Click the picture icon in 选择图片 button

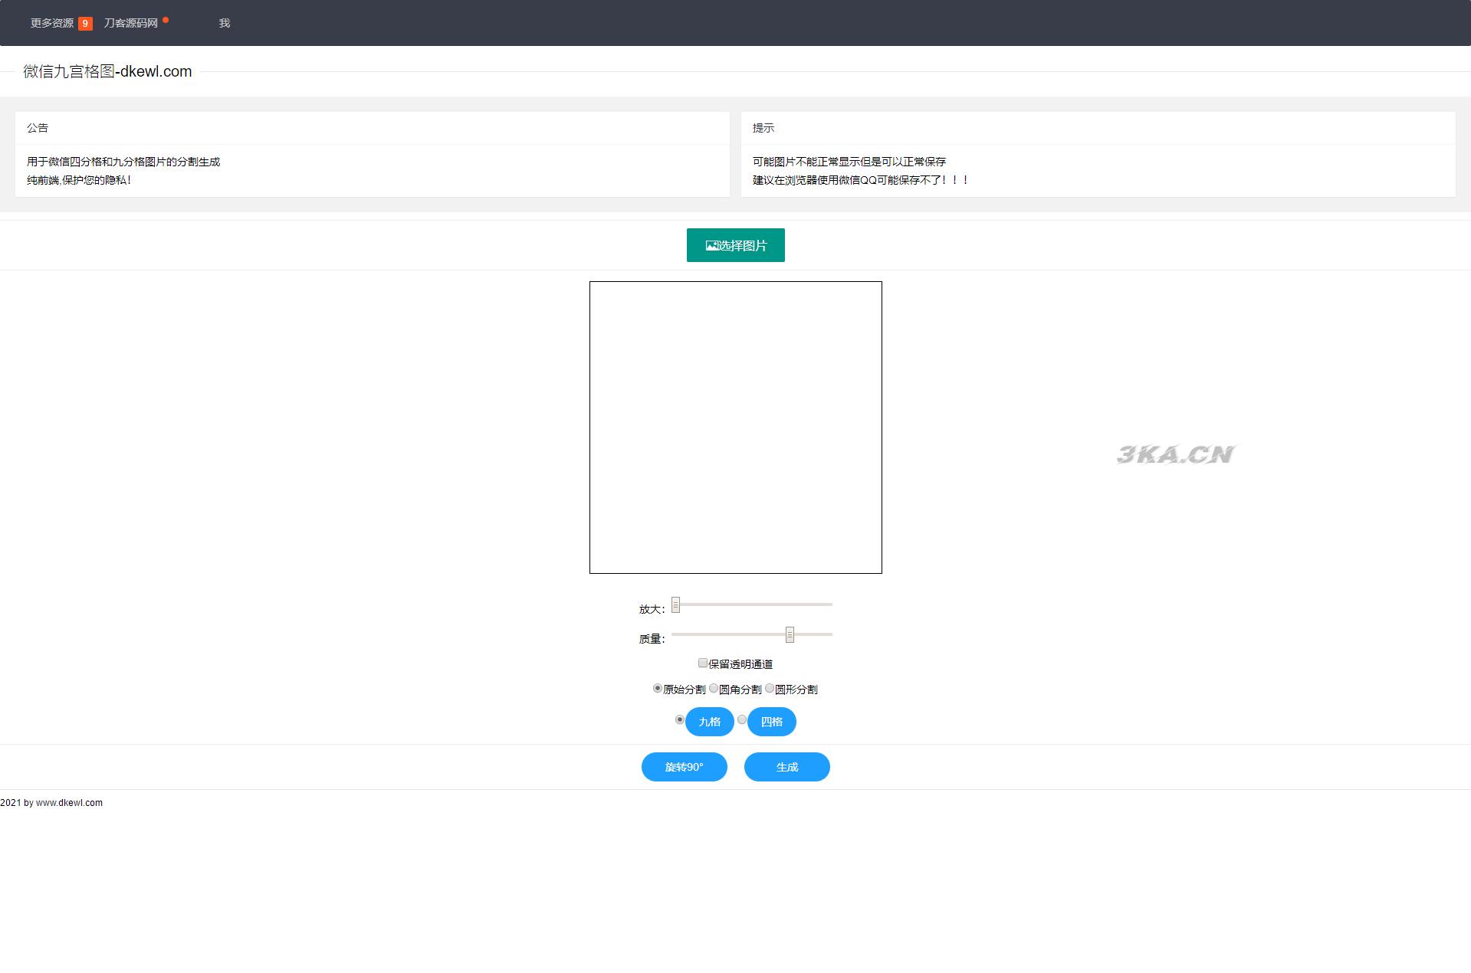click(x=711, y=246)
